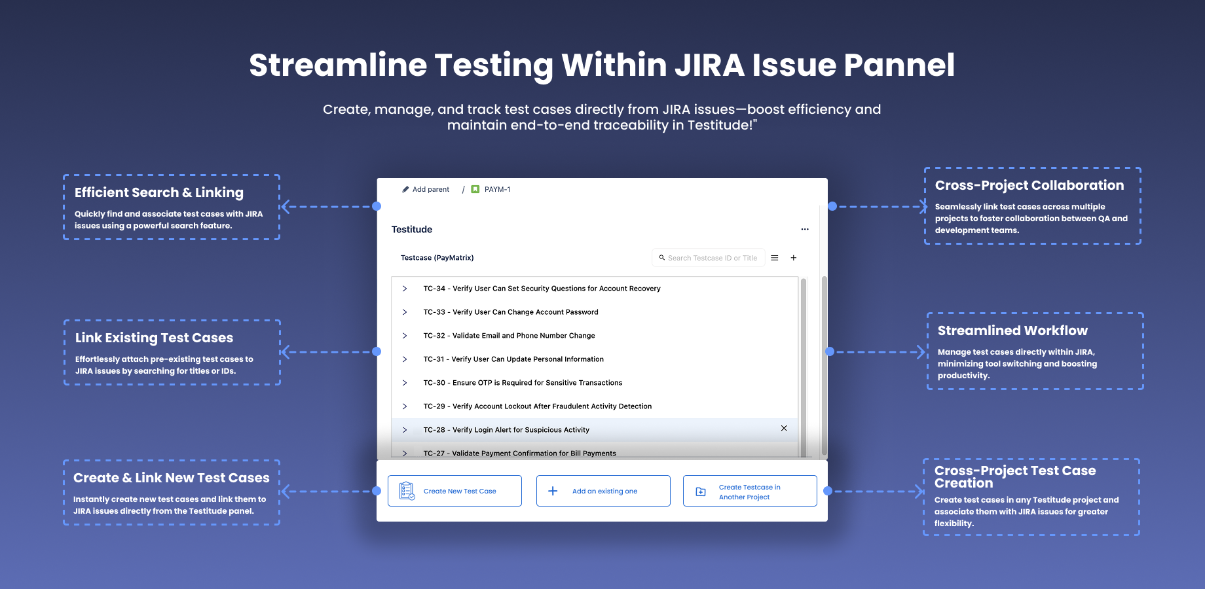1205x589 pixels.
Task: Select 'TC-32 - Validate Email and Phone Number Change'
Action: [595, 336]
